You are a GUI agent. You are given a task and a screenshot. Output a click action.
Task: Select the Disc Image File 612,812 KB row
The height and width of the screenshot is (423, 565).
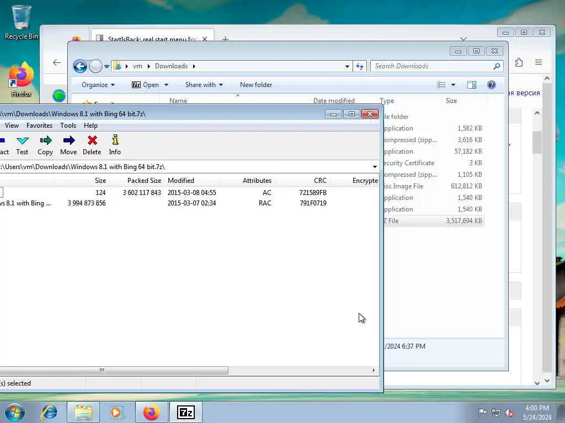coord(434,186)
